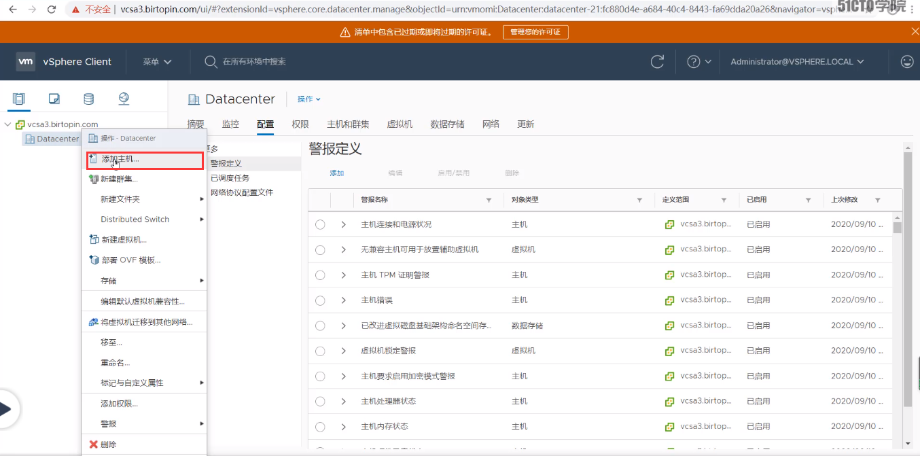
Task: Select radio button for 主机内存状态
Action: 320,427
